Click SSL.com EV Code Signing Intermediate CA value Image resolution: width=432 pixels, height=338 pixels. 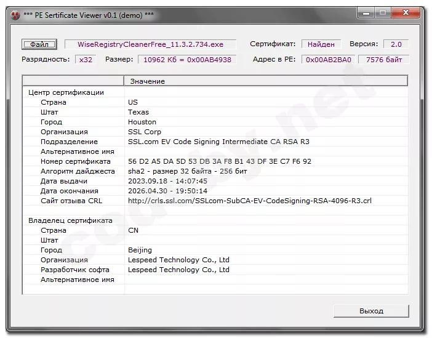[218, 142]
